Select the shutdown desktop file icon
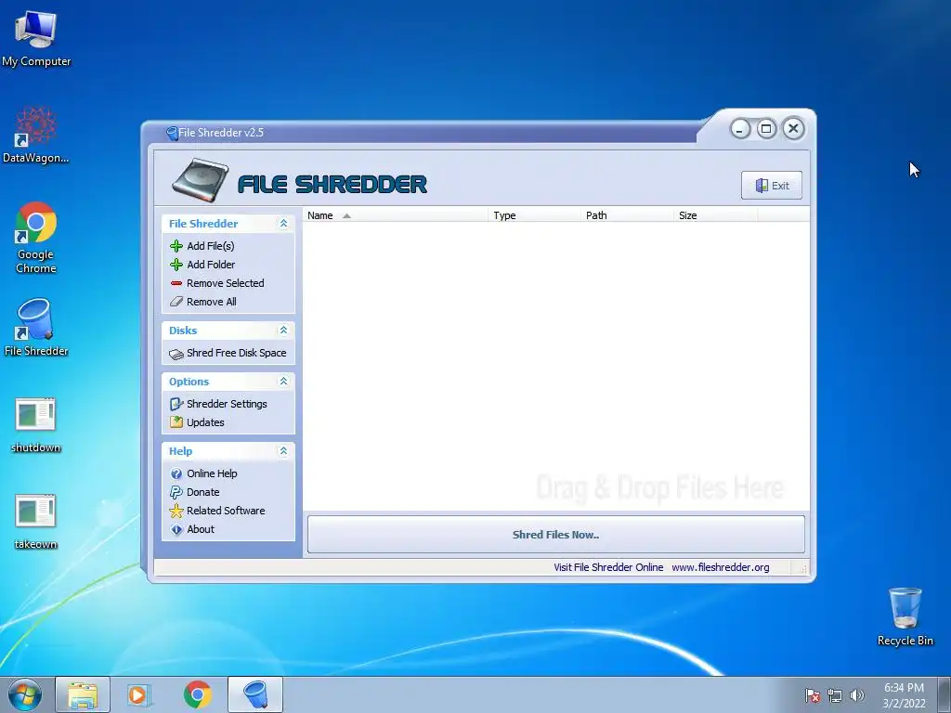Viewport: 951px width, 713px height. coord(36,424)
